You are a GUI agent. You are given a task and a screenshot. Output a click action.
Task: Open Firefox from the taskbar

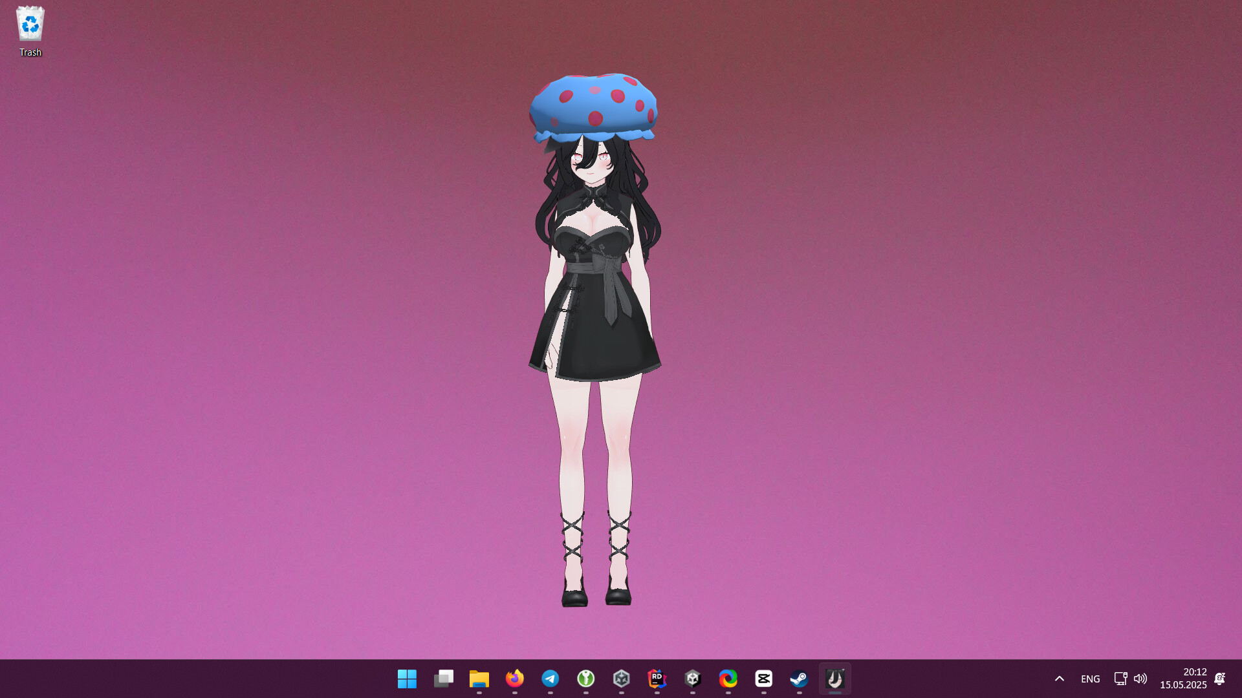tap(516, 679)
